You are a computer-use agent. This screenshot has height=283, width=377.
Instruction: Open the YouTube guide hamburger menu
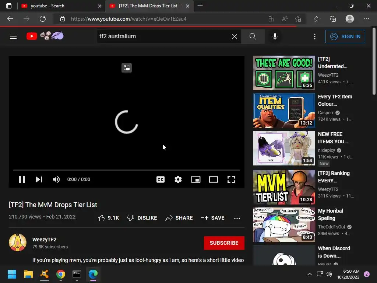[13, 36]
